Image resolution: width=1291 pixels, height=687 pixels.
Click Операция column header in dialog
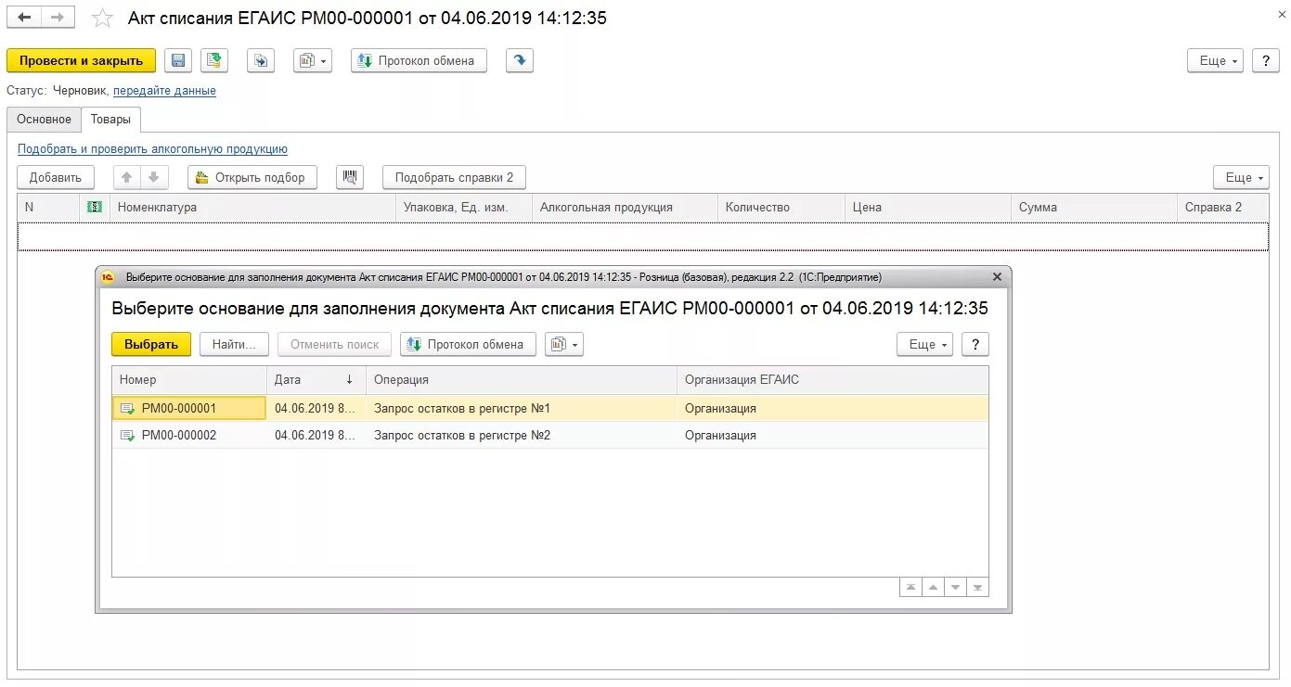522,380
